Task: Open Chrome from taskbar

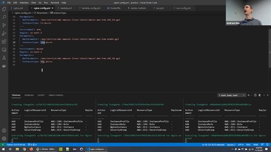Action: (25, 149)
